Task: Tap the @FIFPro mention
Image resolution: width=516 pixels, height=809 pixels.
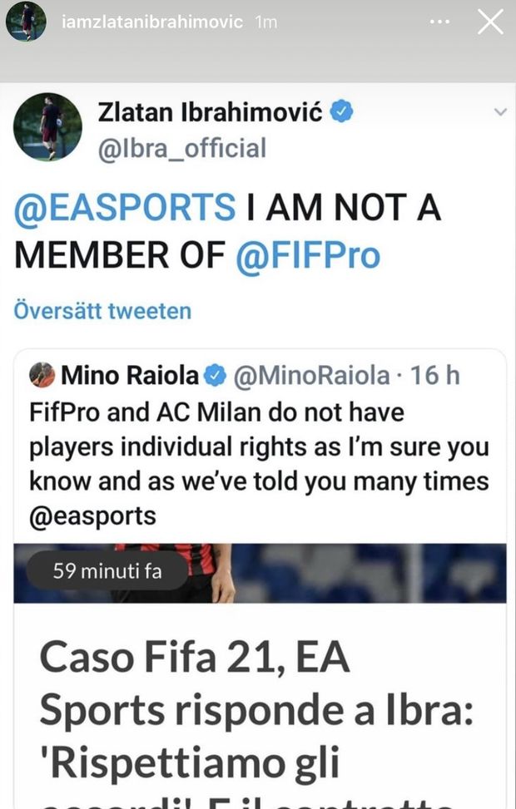Action: click(x=308, y=255)
